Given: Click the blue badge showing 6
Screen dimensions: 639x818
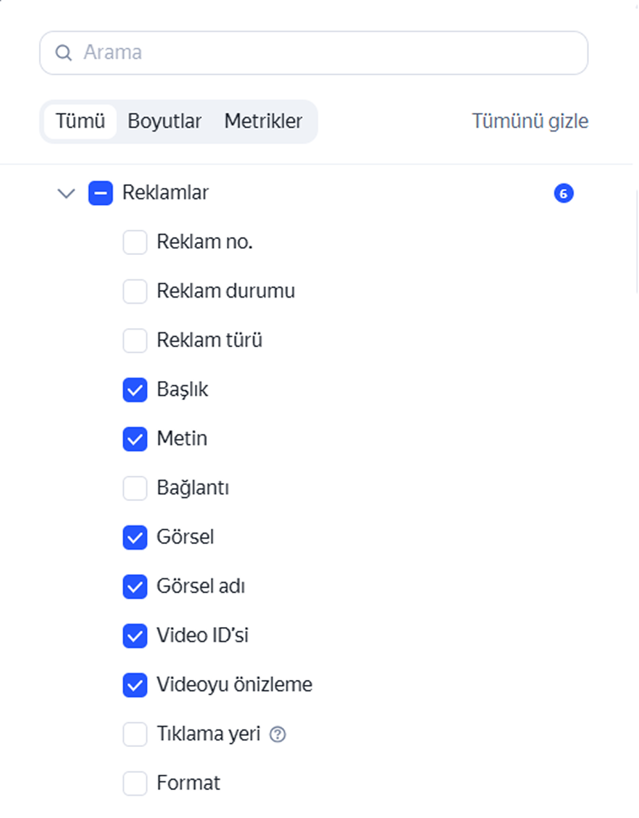Looking at the screenshot, I should [563, 194].
